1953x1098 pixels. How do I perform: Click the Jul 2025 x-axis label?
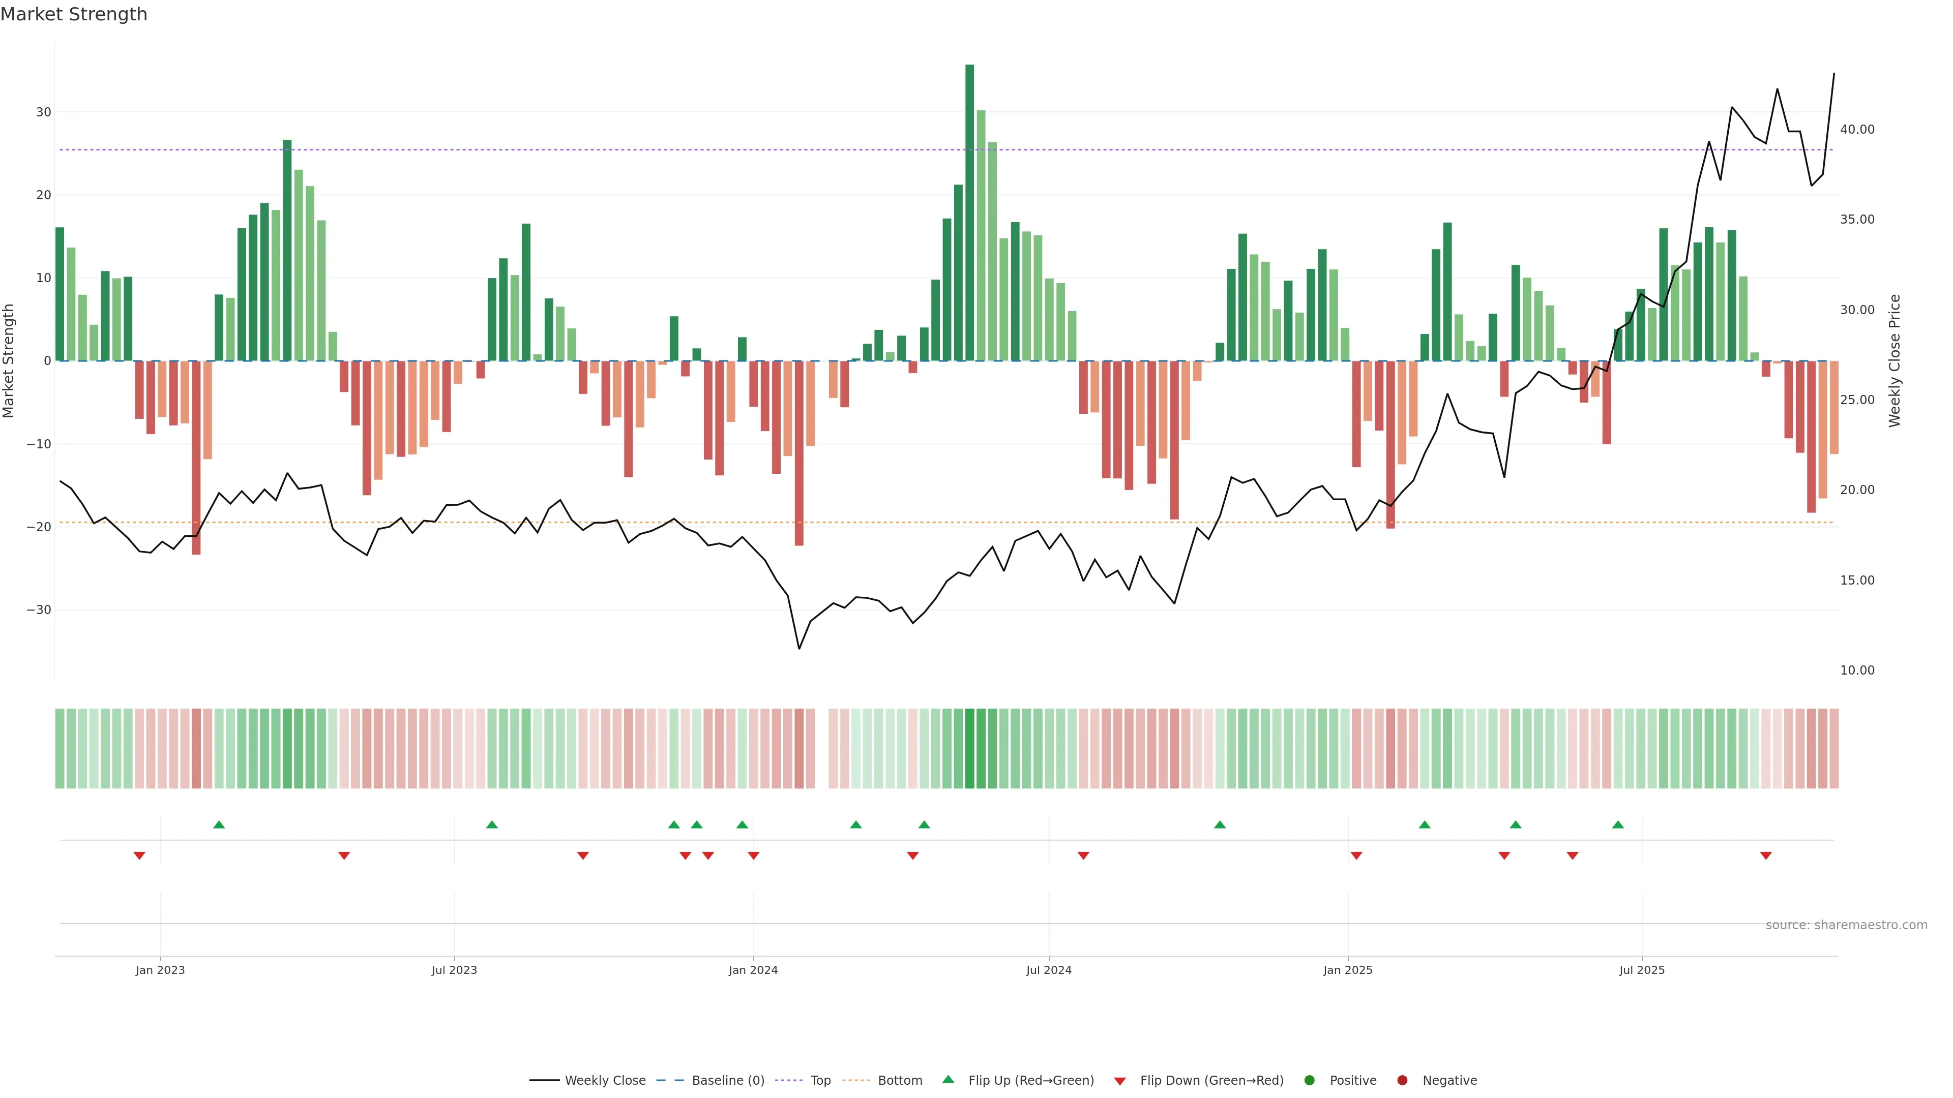click(x=1641, y=970)
